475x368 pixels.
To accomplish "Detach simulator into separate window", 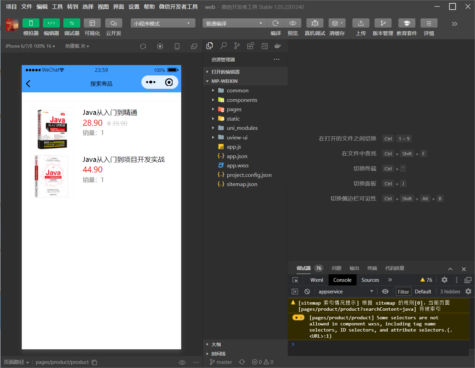I will click(x=194, y=46).
